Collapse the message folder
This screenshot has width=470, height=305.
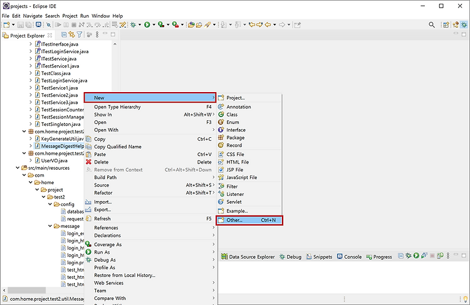pos(50,226)
